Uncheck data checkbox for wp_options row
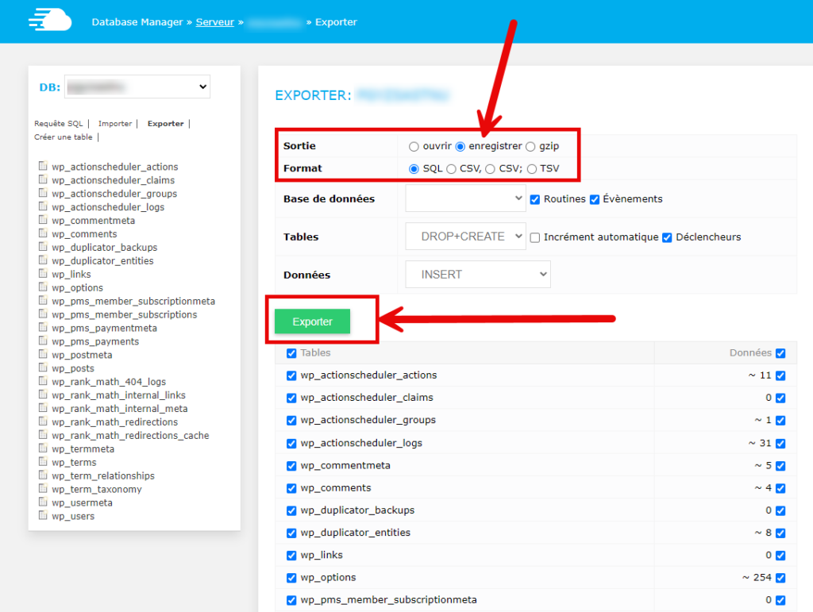The width and height of the screenshot is (813, 612). click(780, 578)
